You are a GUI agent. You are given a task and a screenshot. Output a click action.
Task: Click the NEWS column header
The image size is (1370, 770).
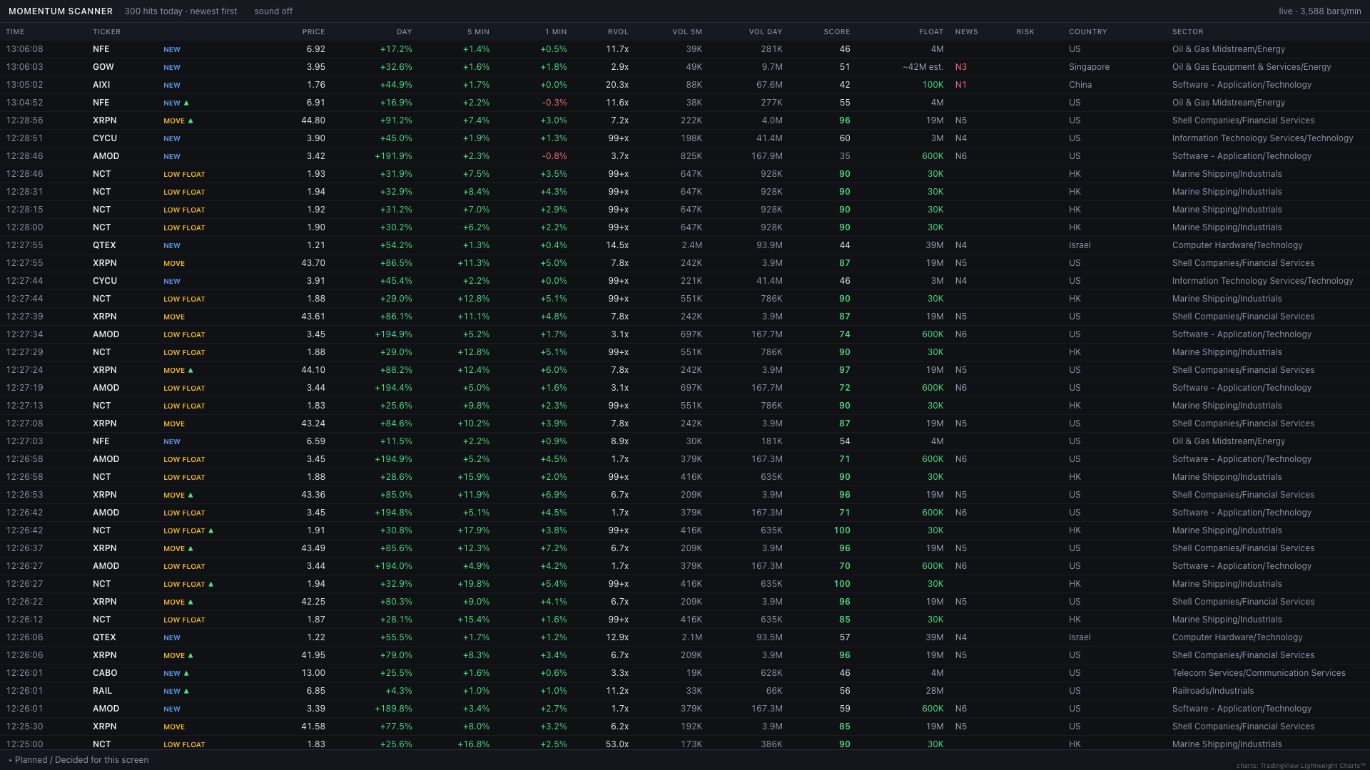(x=967, y=32)
